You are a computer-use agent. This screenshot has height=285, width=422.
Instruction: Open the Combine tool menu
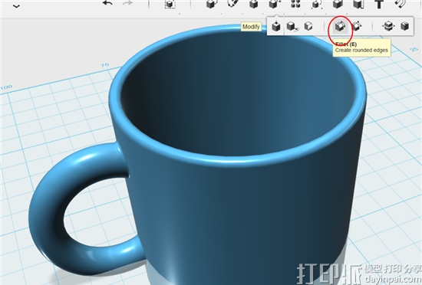(338, 5)
